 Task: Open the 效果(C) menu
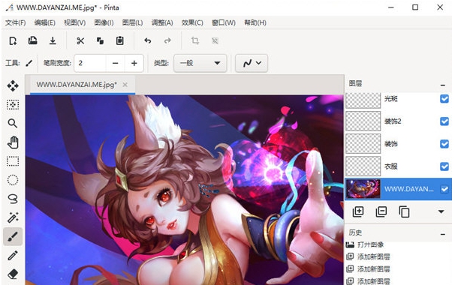pos(192,22)
